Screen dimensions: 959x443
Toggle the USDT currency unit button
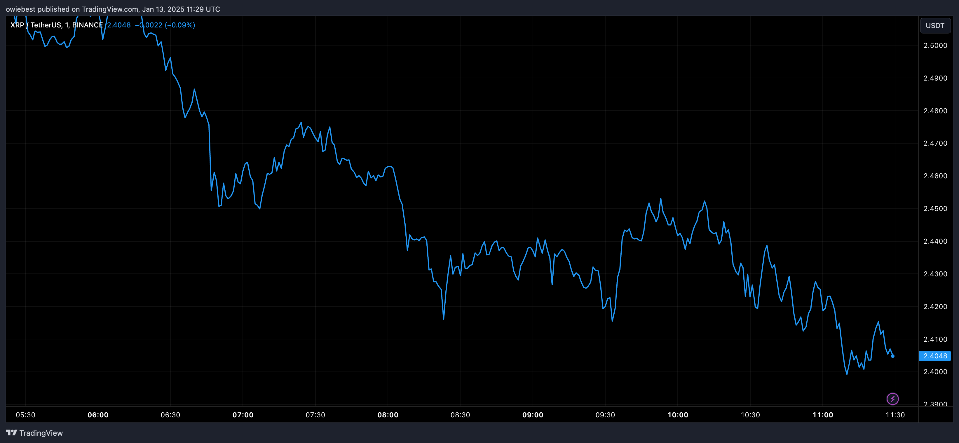pos(935,25)
